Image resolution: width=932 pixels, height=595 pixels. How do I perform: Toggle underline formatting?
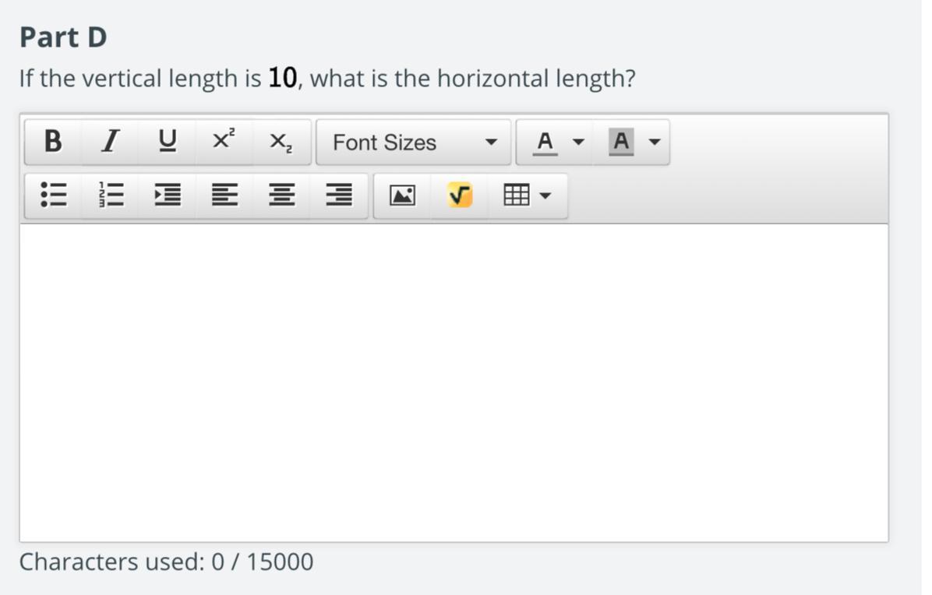167,142
